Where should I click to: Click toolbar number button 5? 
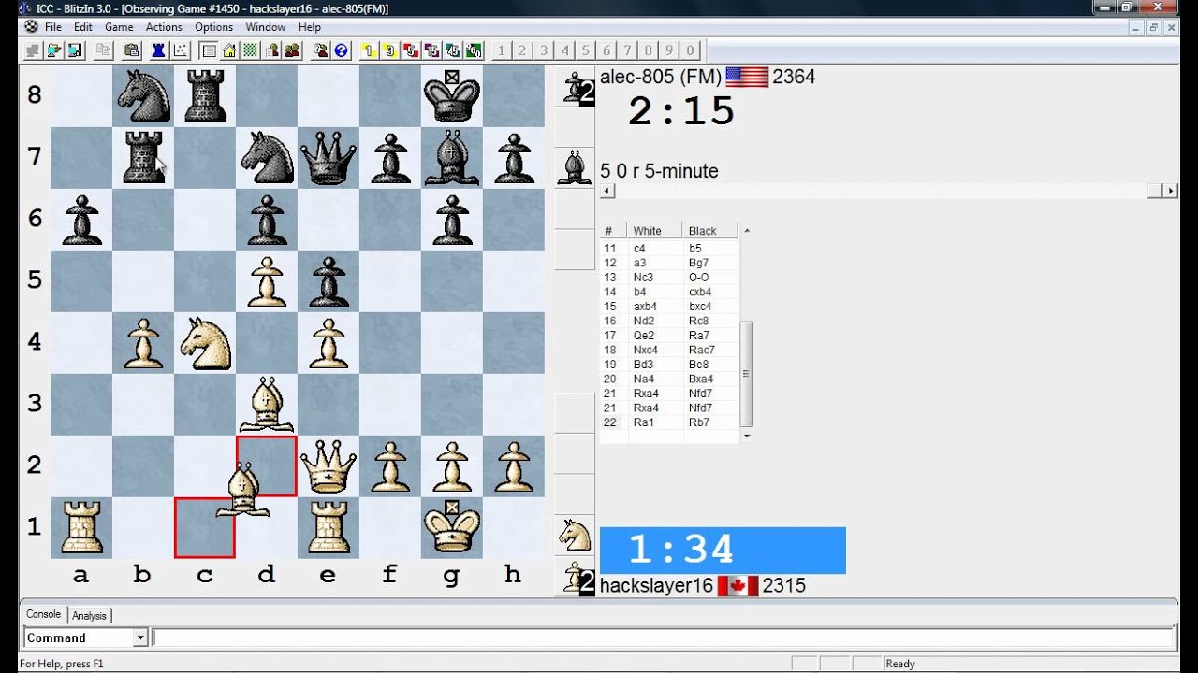tap(586, 50)
